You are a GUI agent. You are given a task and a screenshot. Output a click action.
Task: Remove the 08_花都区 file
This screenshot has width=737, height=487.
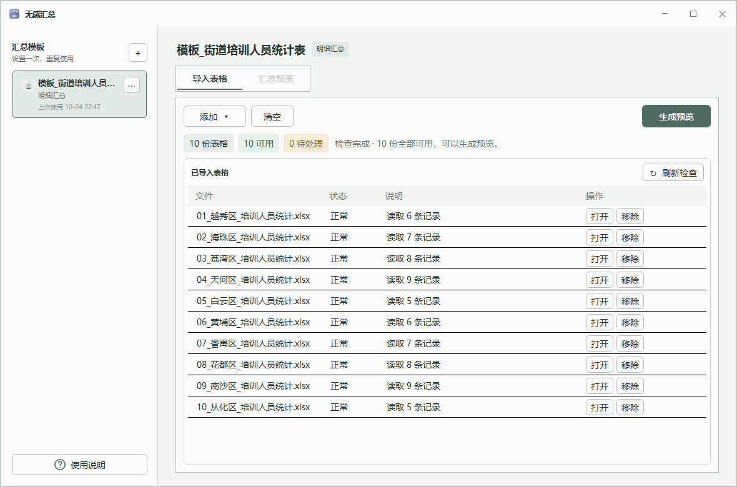click(630, 365)
